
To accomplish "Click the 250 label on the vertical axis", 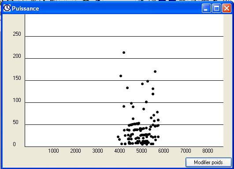I will tap(17, 34).
